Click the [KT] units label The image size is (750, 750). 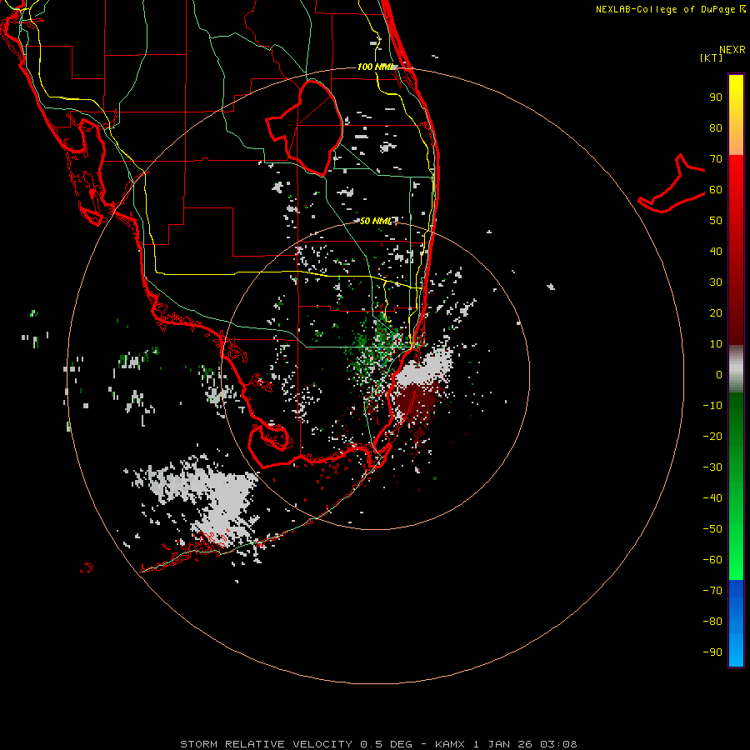coord(711,57)
